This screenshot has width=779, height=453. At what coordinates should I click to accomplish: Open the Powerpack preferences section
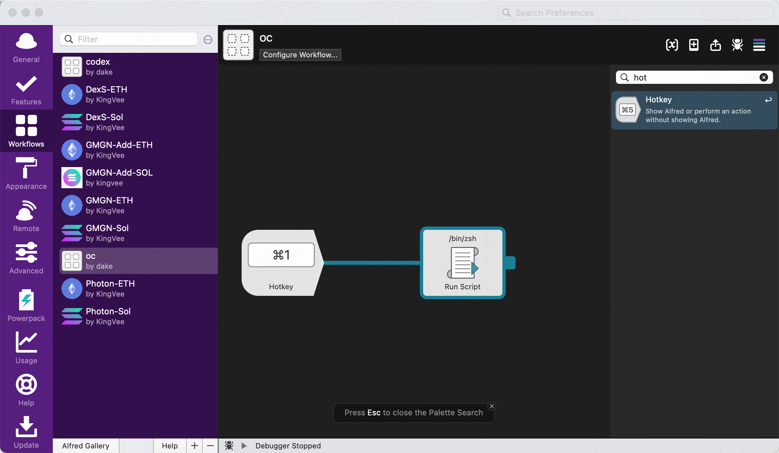click(26, 305)
